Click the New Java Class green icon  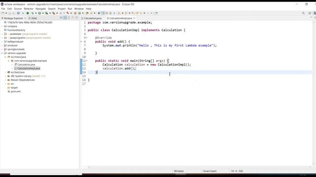tap(79, 13)
